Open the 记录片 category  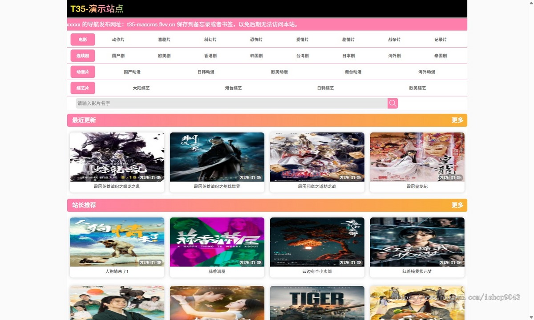click(441, 40)
